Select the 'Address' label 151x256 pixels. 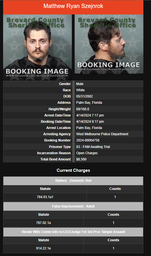[64, 103]
